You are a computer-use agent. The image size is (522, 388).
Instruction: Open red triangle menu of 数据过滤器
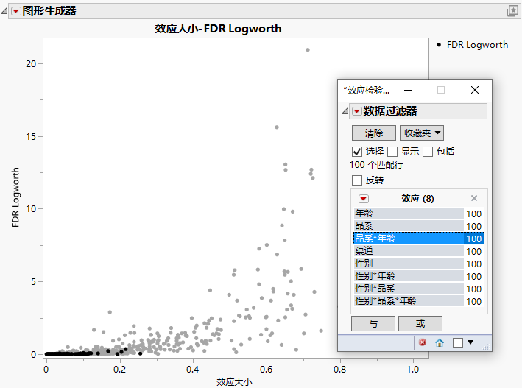[356, 111]
